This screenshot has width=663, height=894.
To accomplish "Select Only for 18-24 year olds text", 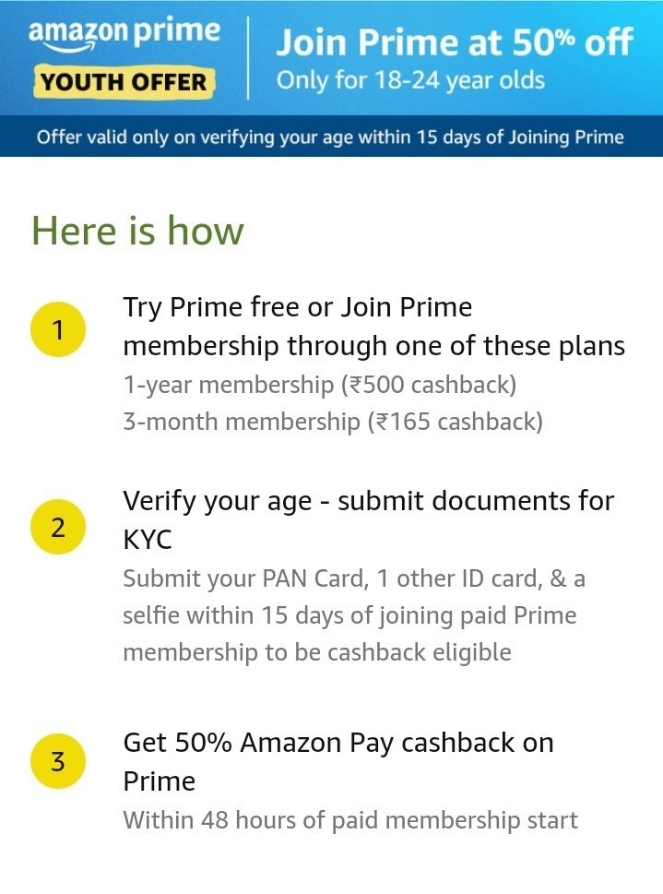I will 410,80.
